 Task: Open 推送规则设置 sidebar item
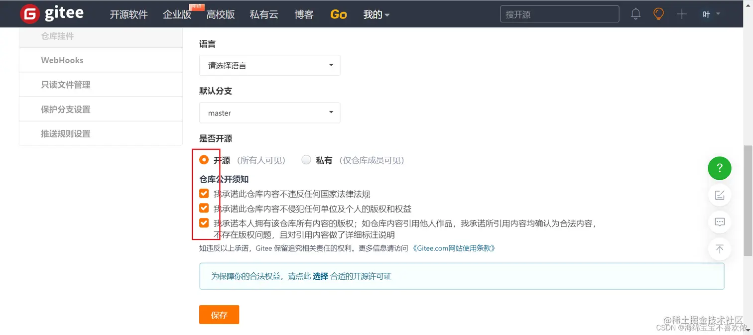coord(101,133)
